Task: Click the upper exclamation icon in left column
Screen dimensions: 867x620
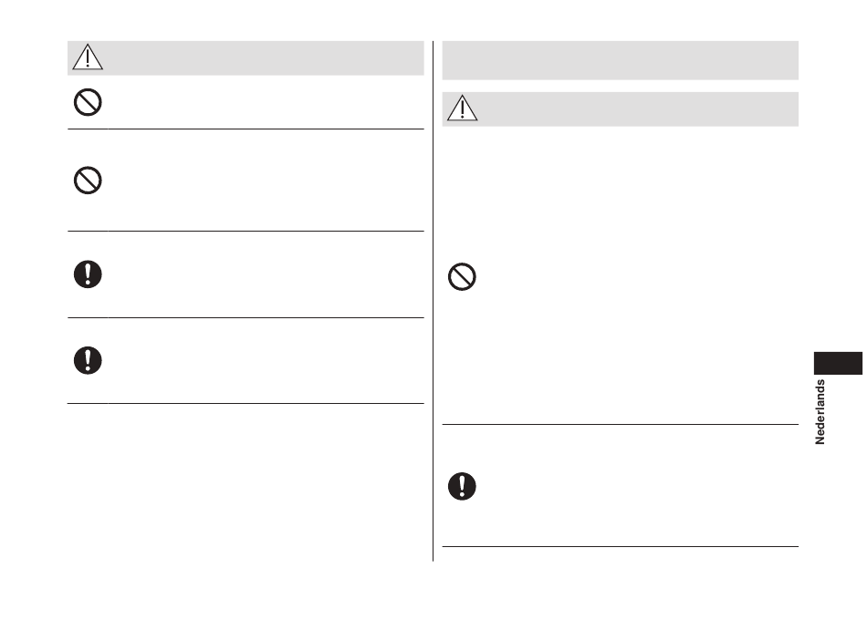Action: [x=88, y=274]
